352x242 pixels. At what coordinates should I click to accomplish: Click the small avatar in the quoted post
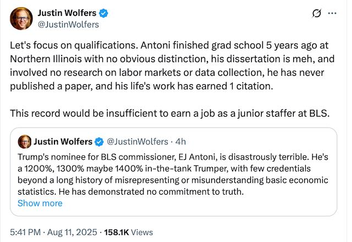(x=24, y=141)
